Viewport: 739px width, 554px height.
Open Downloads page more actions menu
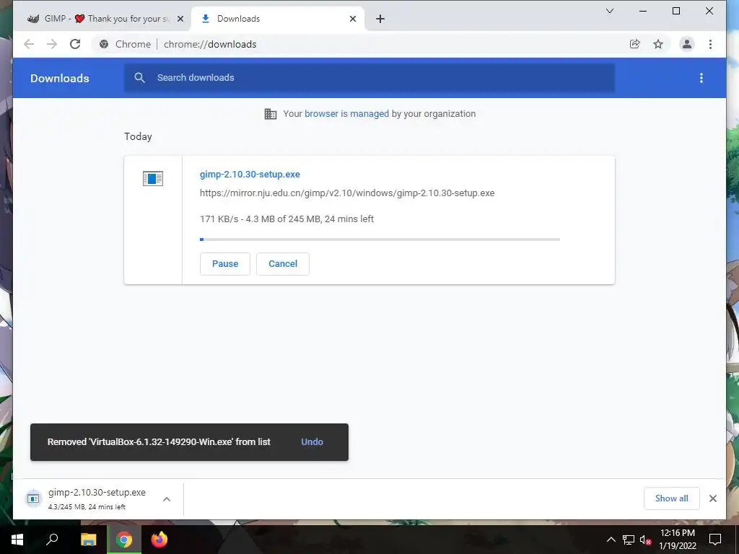701,78
